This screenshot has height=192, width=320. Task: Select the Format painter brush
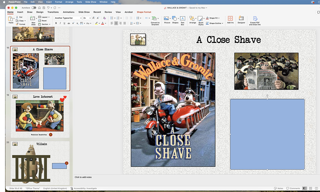coord(17,24)
